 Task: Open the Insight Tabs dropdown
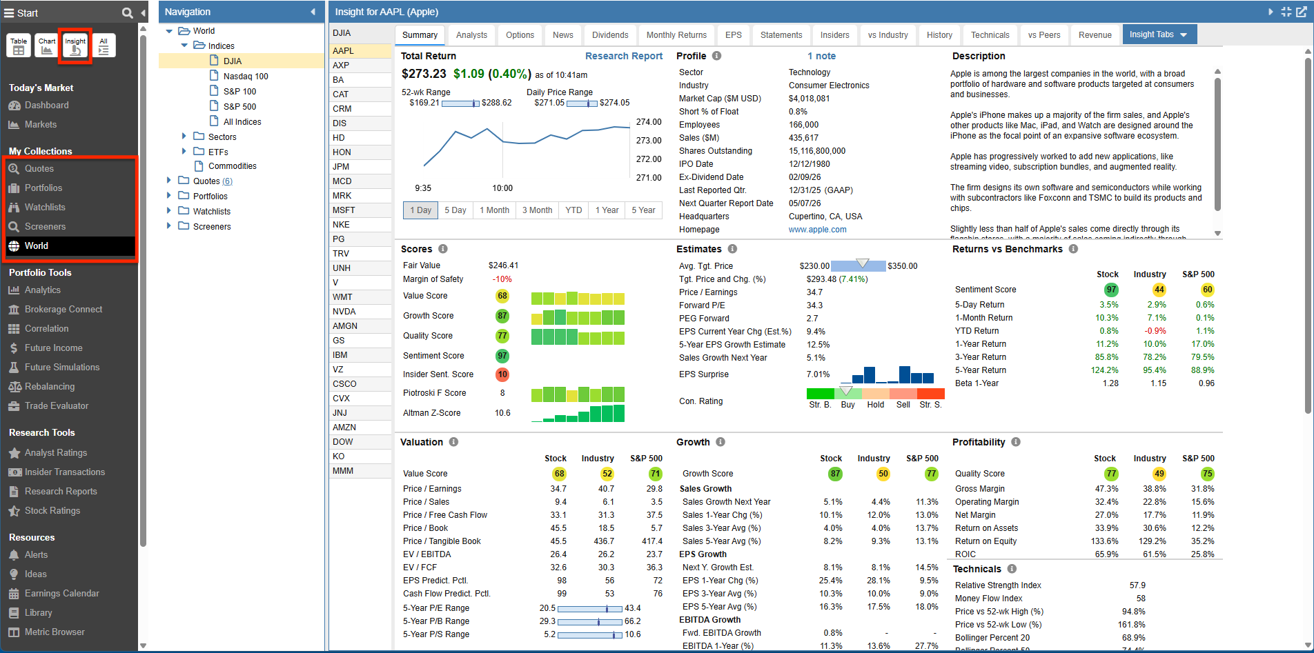click(1159, 34)
